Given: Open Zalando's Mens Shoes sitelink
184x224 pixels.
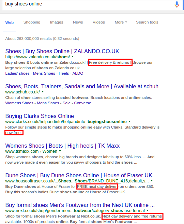Looking at the screenshot, I should click(44, 73).
